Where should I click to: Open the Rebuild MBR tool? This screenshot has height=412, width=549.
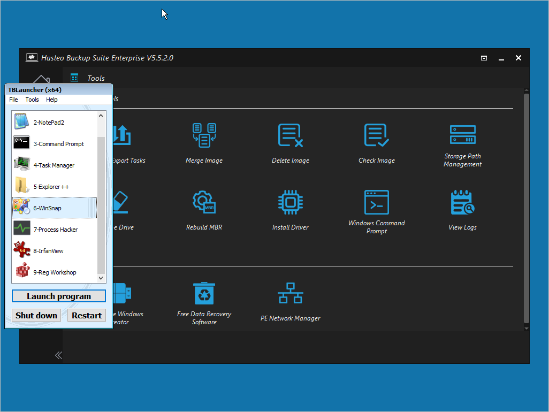click(x=204, y=210)
